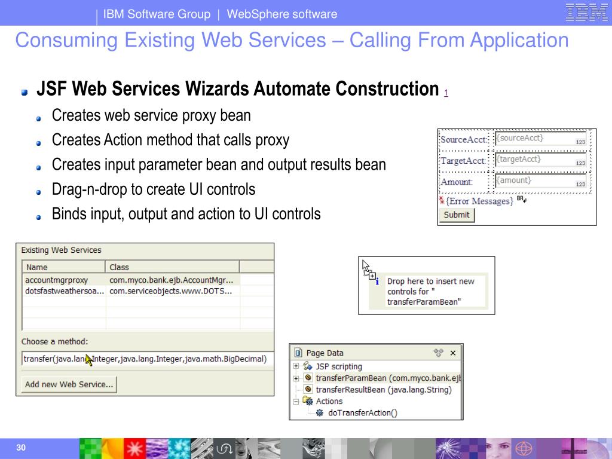
Task: Select transferResultBean (java.lang.String) item
Action: (384, 390)
